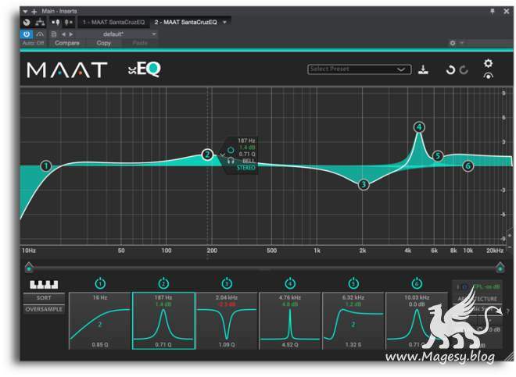Click the monitoring eye-arc icon below gear
This screenshot has width=516, height=377.
489,76
